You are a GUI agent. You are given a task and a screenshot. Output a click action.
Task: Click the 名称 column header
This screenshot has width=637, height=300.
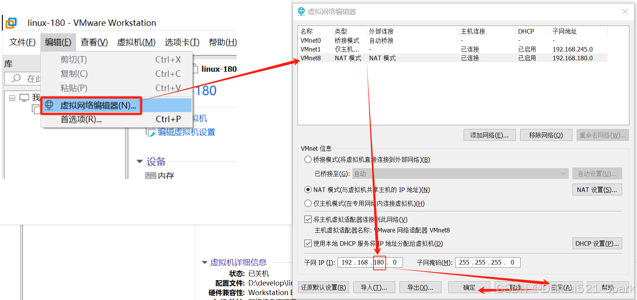[315, 31]
